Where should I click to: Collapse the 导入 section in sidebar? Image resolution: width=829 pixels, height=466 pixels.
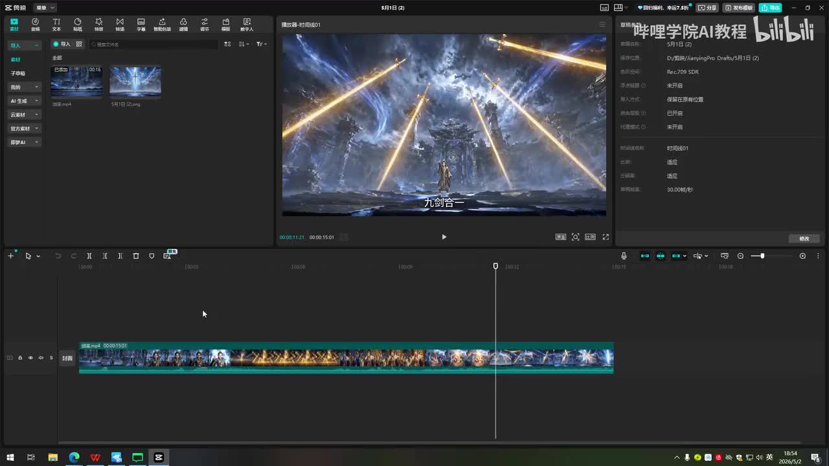point(25,46)
